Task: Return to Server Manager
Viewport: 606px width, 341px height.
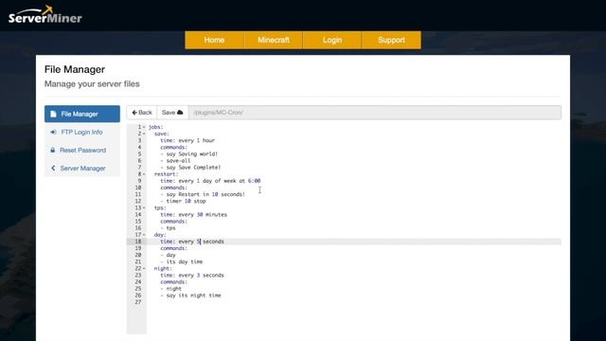Action: click(x=82, y=169)
